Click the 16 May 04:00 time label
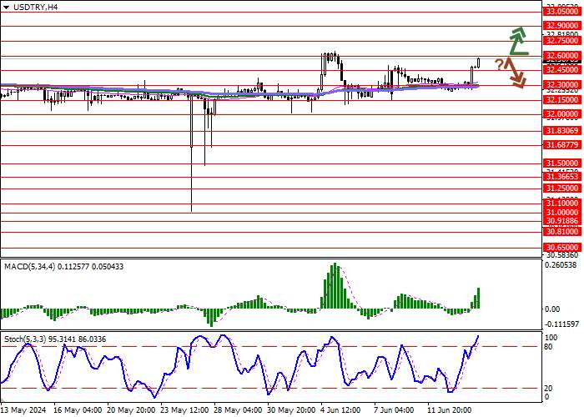 coord(78,410)
